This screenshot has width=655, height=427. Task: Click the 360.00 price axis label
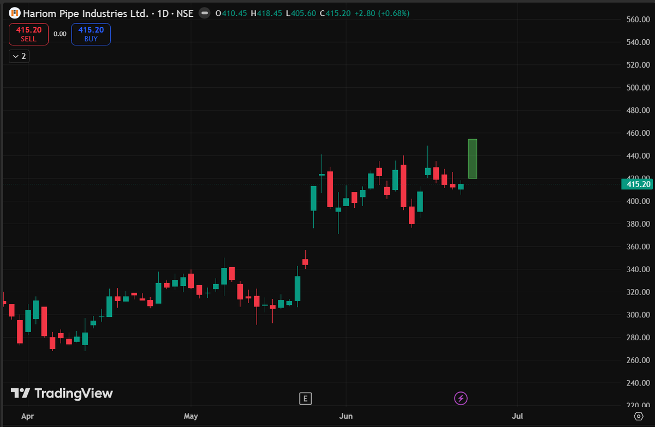click(638, 247)
